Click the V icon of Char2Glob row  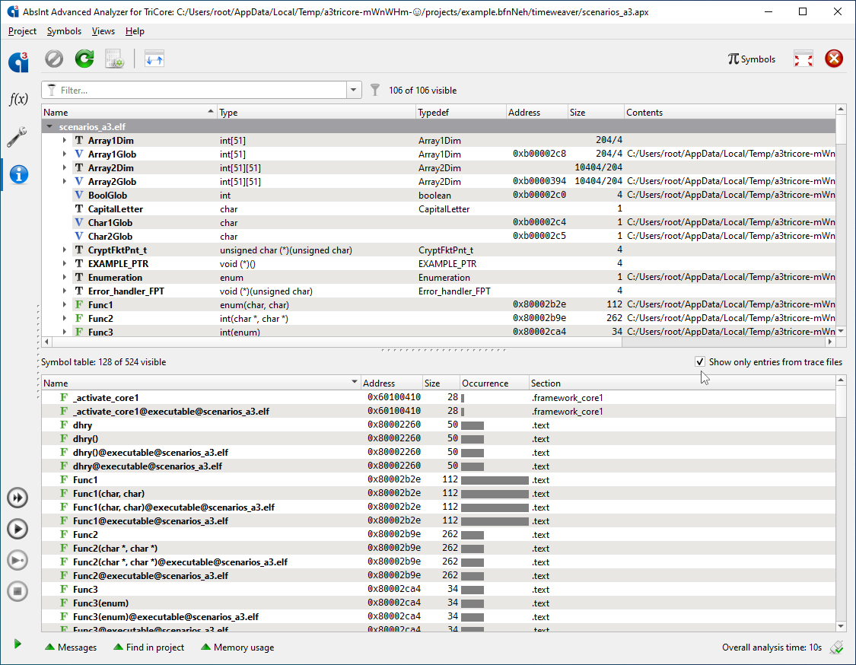[x=79, y=237]
